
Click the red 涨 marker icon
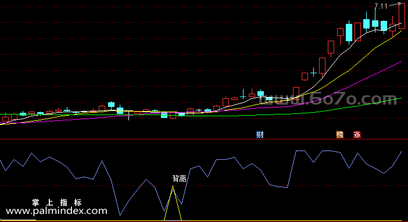click(x=357, y=135)
